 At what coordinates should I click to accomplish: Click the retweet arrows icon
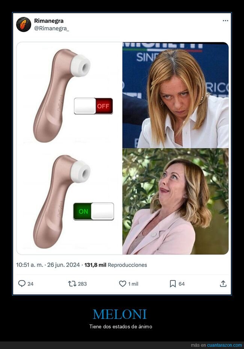pyautogui.click(x=72, y=284)
